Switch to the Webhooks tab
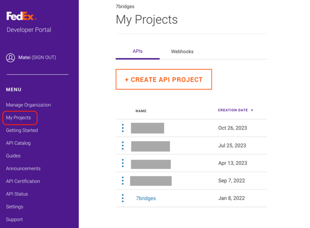Image resolution: width=310 pixels, height=228 pixels. pos(182,51)
